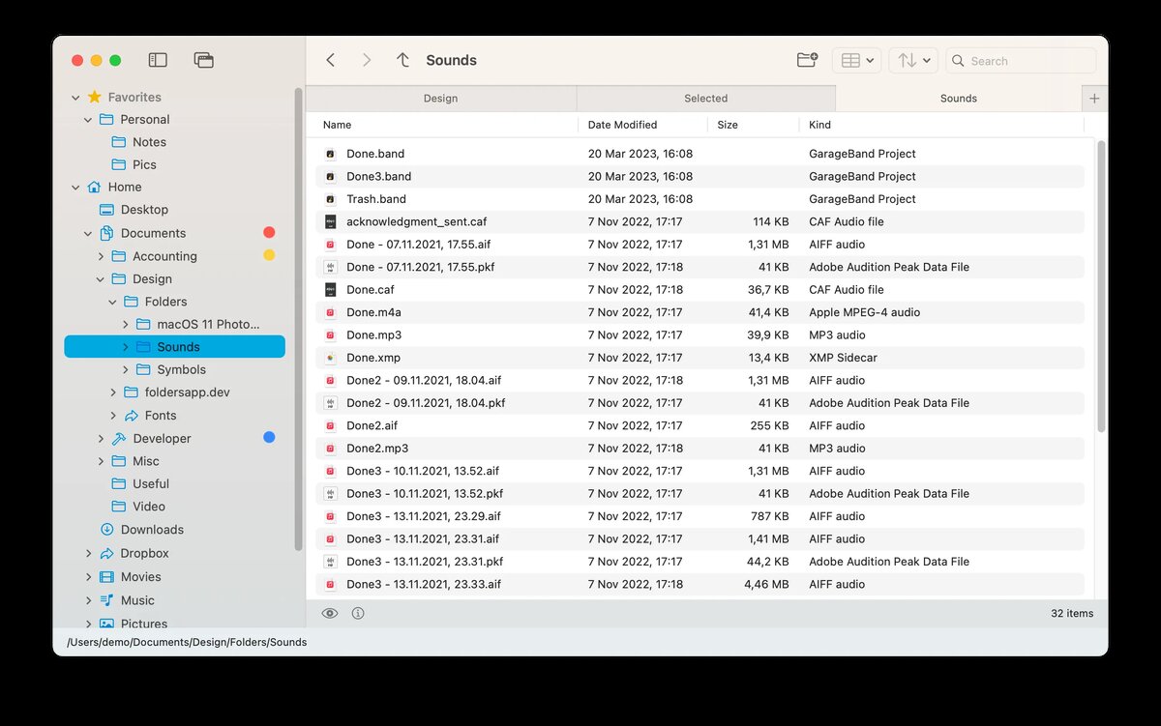
Task: Switch to the Selected tab
Action: [x=705, y=98]
